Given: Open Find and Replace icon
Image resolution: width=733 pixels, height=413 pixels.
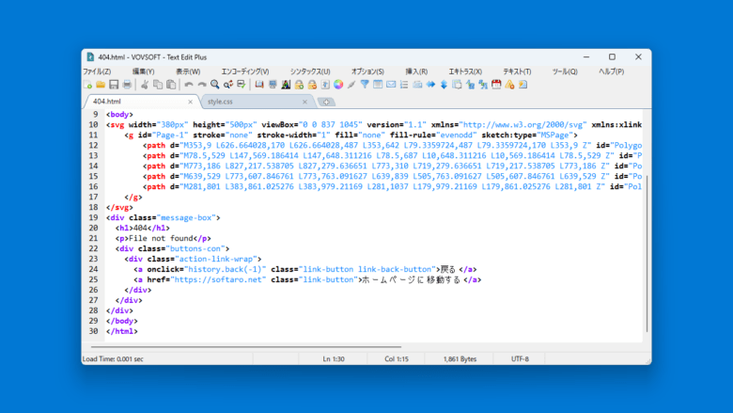Looking at the screenshot, I should (227, 85).
